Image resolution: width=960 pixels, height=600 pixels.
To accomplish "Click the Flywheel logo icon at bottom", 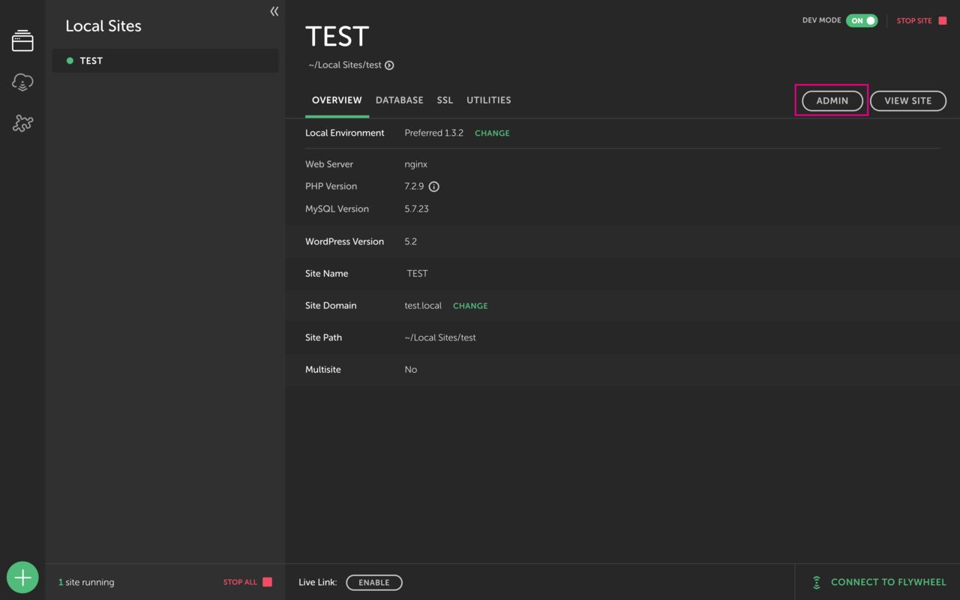I will click(x=817, y=582).
